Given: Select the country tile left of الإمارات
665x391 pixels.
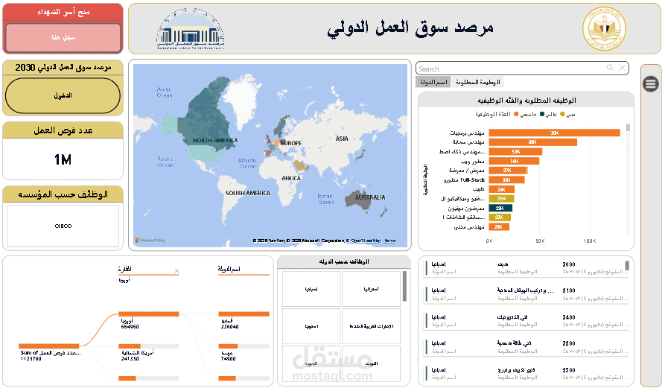Looking at the screenshot, I should click(x=311, y=326).
